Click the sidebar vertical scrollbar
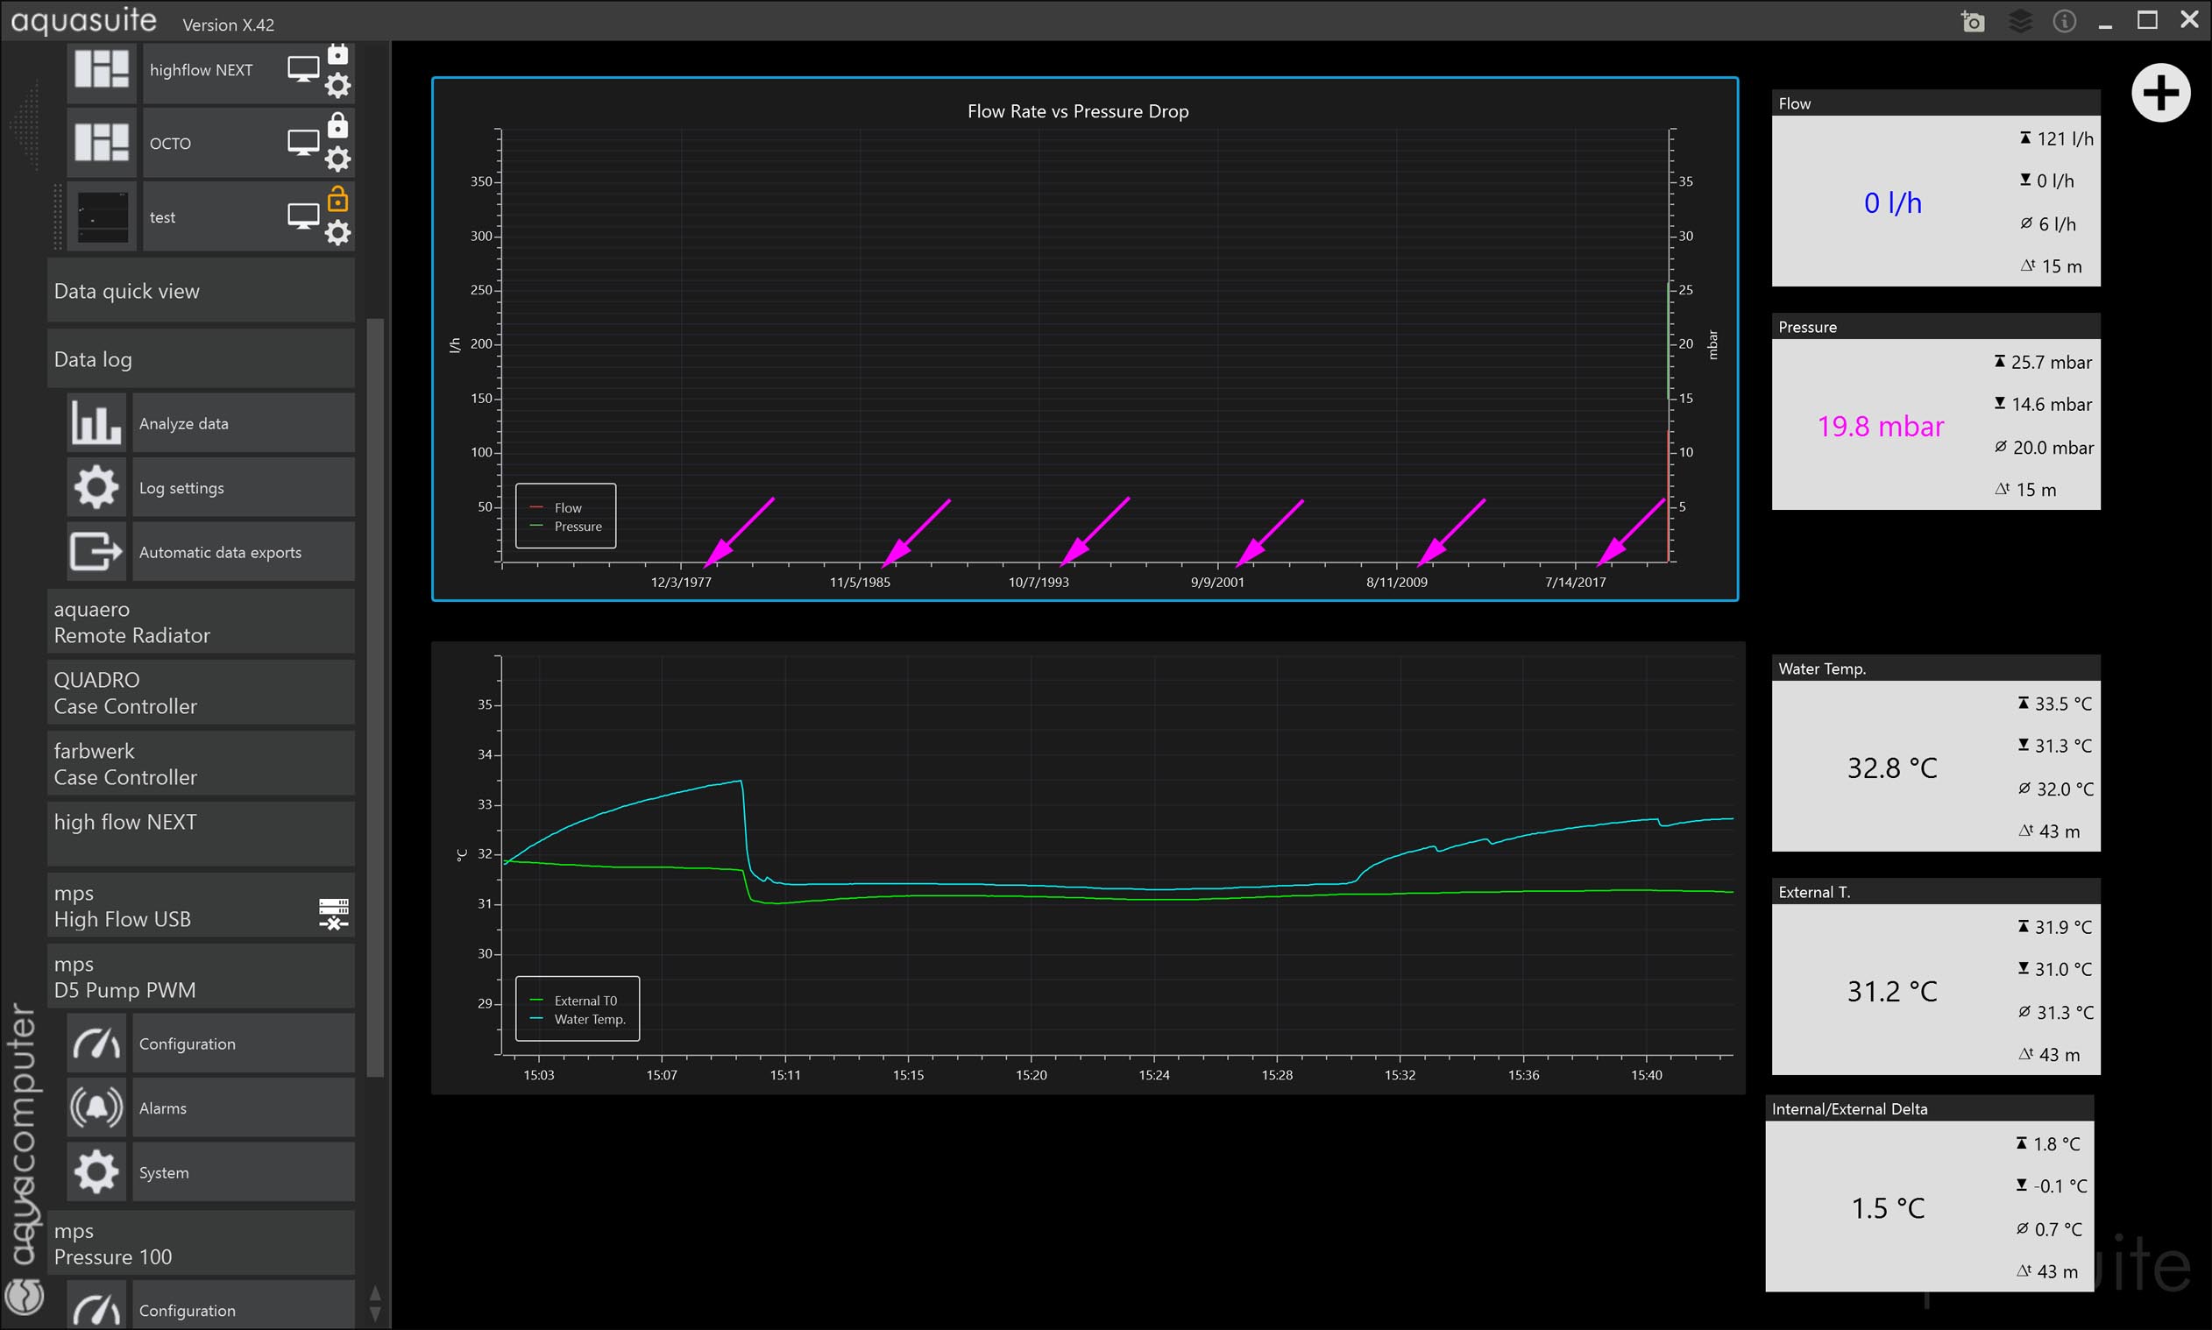This screenshot has width=2212, height=1330. pos(376,699)
